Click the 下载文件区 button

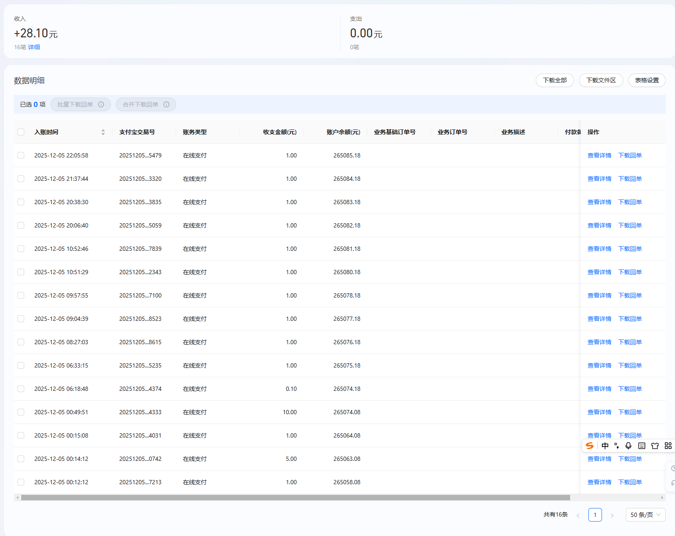click(601, 80)
